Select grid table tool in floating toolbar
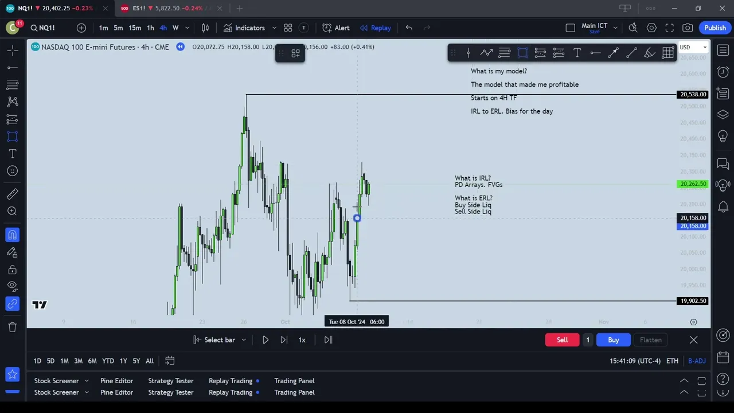Viewport: 734px width, 413px height. (667, 53)
